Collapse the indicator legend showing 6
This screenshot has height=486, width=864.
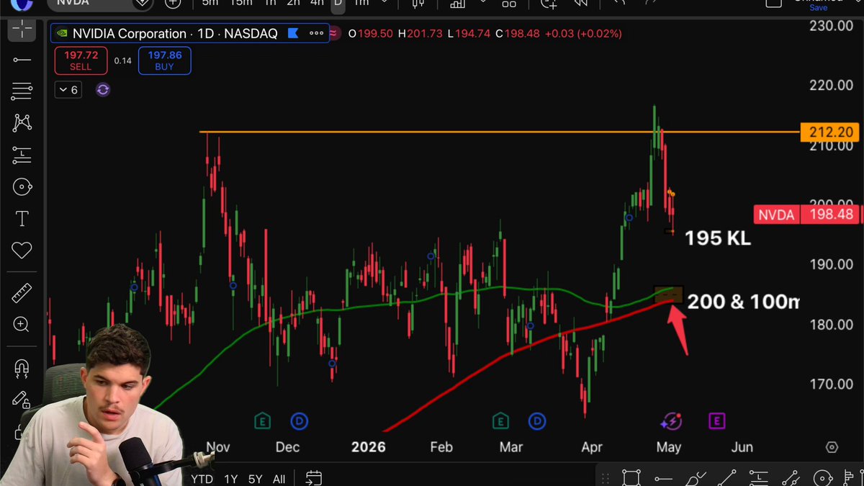point(69,90)
